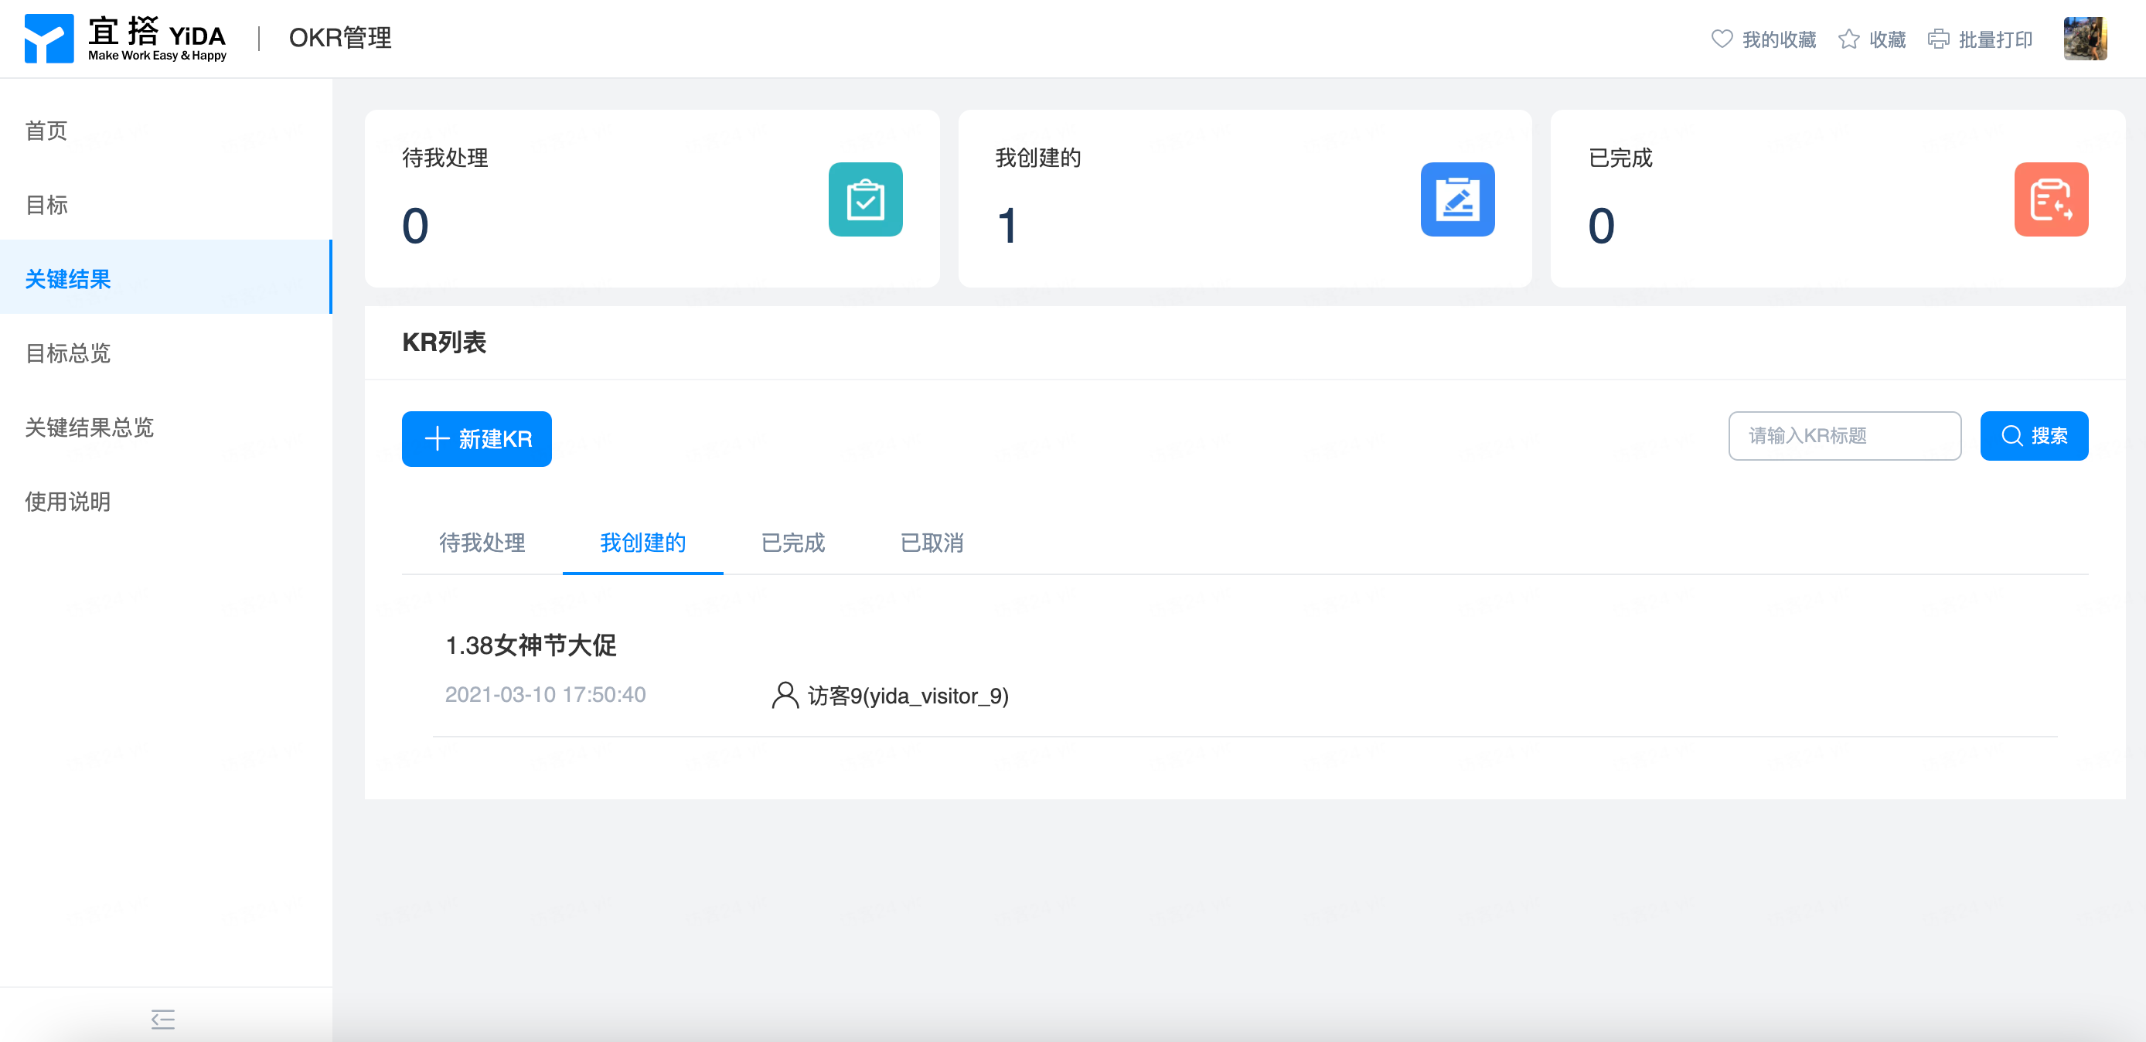Image resolution: width=2146 pixels, height=1042 pixels.
Task: Switch to the 已取消 tab
Action: 932,543
